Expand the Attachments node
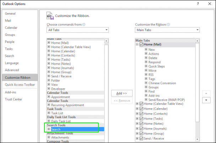Screen dimensions: 216x143 49,137
